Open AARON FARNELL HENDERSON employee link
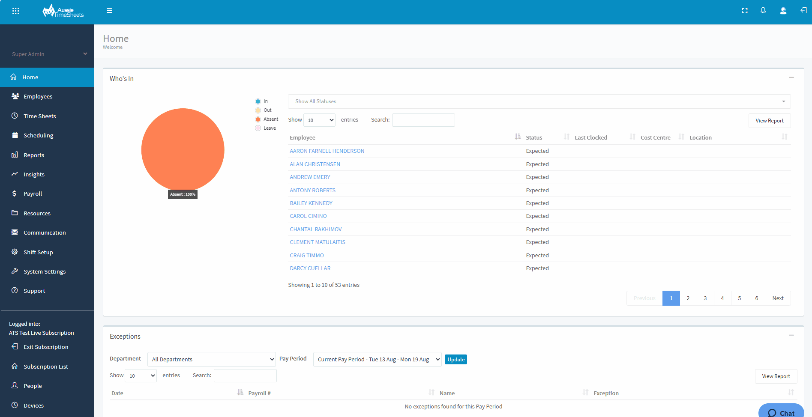This screenshot has height=417, width=812. click(x=327, y=151)
